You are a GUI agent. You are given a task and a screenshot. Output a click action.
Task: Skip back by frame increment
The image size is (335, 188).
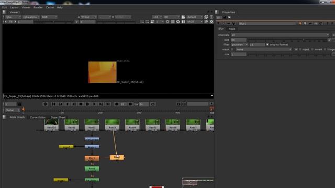coord(116,104)
